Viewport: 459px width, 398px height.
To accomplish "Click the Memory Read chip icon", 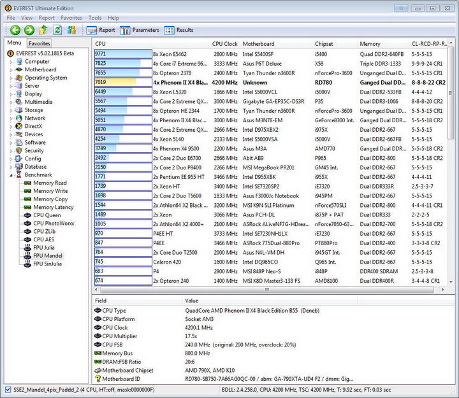I will [27, 183].
